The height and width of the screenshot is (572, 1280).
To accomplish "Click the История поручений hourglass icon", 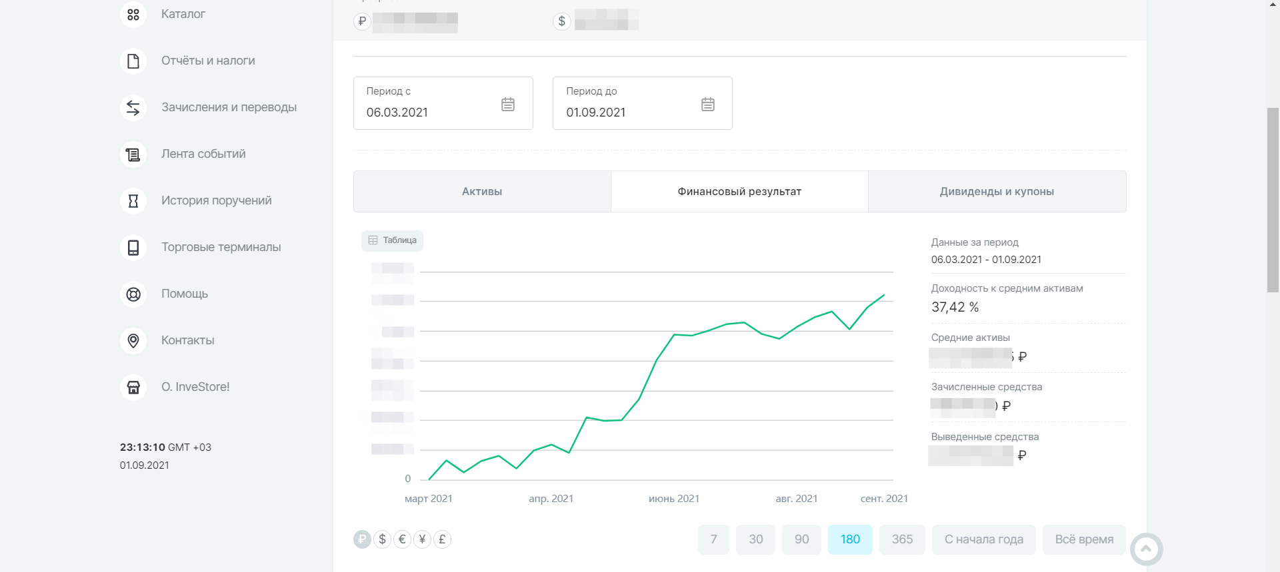I will [133, 200].
